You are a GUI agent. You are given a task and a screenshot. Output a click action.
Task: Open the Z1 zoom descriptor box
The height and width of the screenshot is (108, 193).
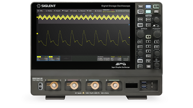(x=54, y=58)
